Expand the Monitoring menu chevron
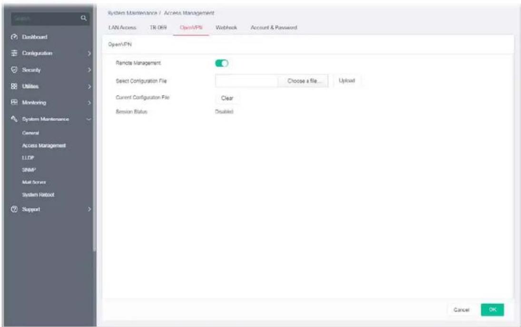Screen dimensions: 521x327 (x=89, y=103)
